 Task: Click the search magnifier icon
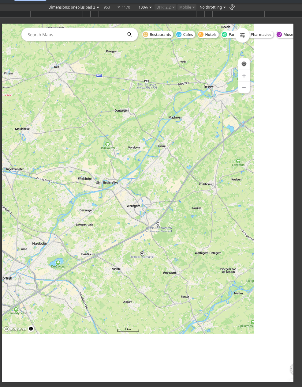click(x=129, y=34)
